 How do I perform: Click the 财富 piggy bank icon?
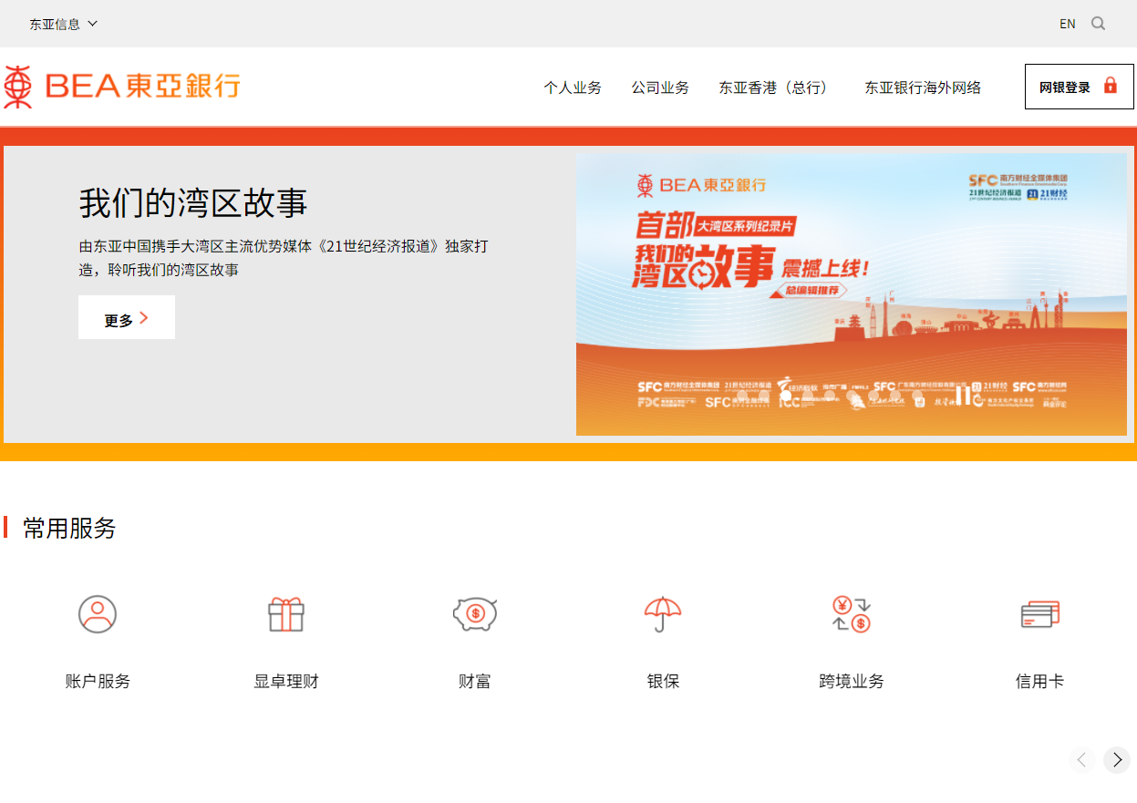point(474,614)
